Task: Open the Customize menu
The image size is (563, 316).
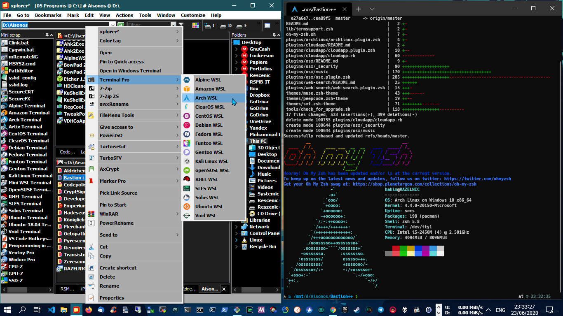Action: coord(193,15)
